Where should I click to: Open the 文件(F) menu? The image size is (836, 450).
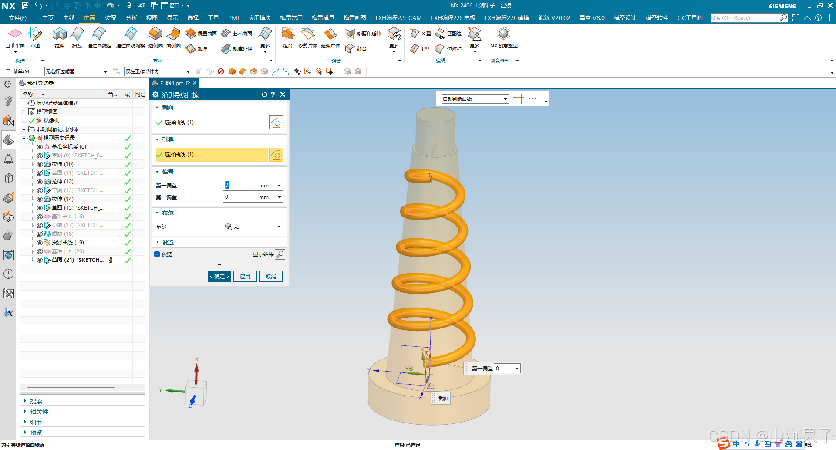[17, 18]
